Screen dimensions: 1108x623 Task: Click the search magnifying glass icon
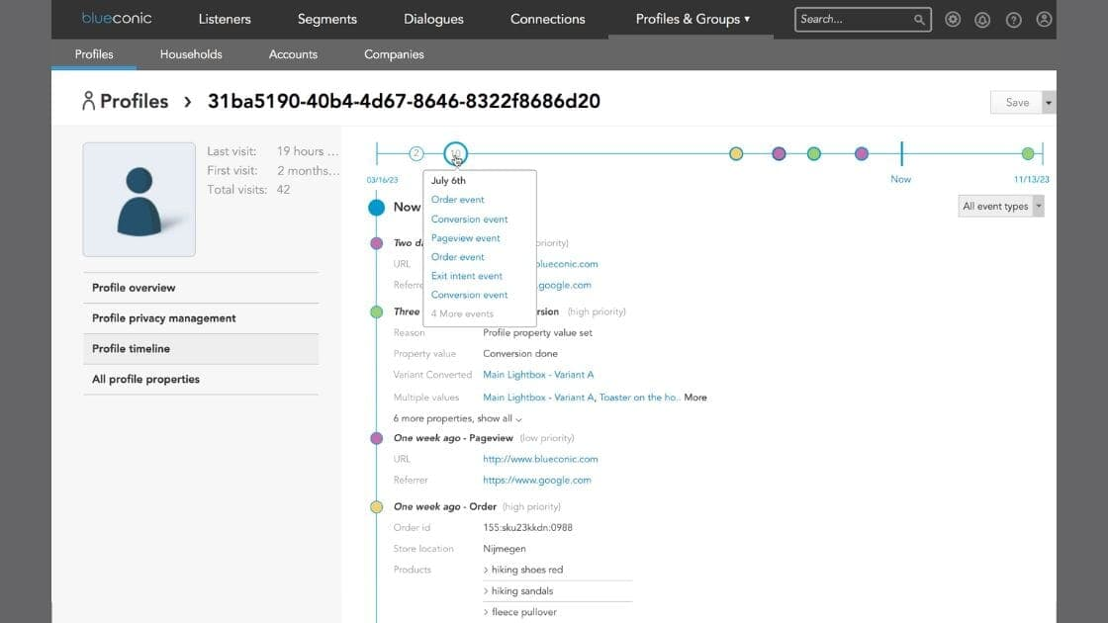(919, 20)
